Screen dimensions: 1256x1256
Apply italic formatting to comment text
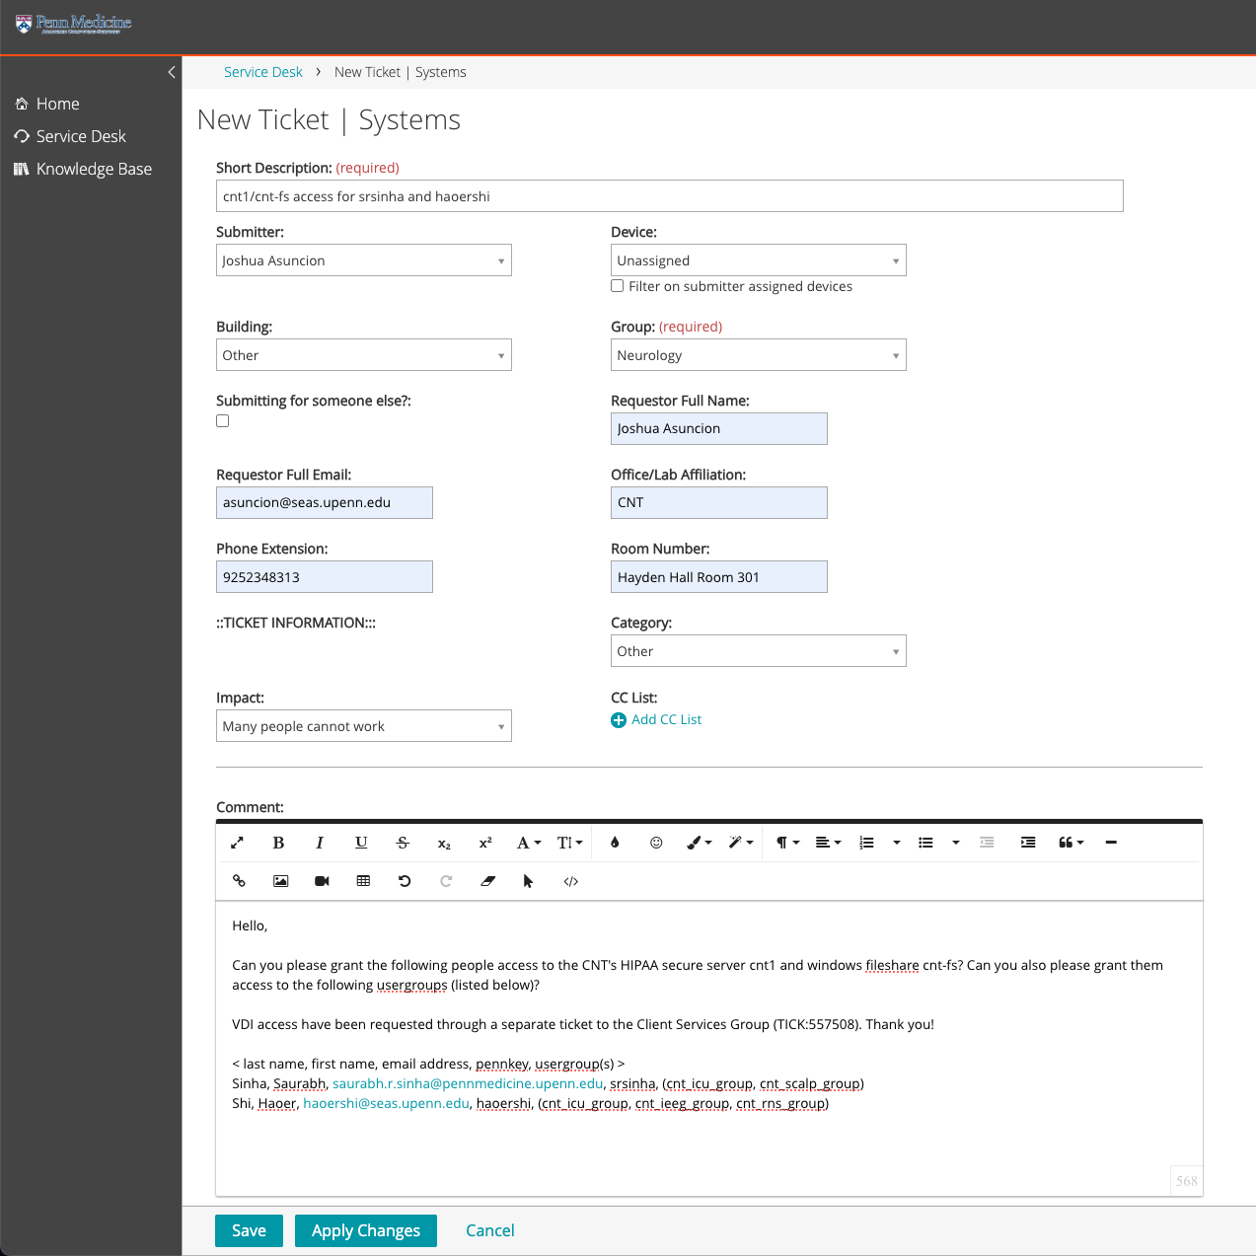320,843
